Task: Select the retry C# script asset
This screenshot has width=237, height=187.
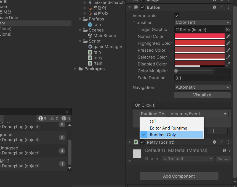Action: (x=95, y=58)
